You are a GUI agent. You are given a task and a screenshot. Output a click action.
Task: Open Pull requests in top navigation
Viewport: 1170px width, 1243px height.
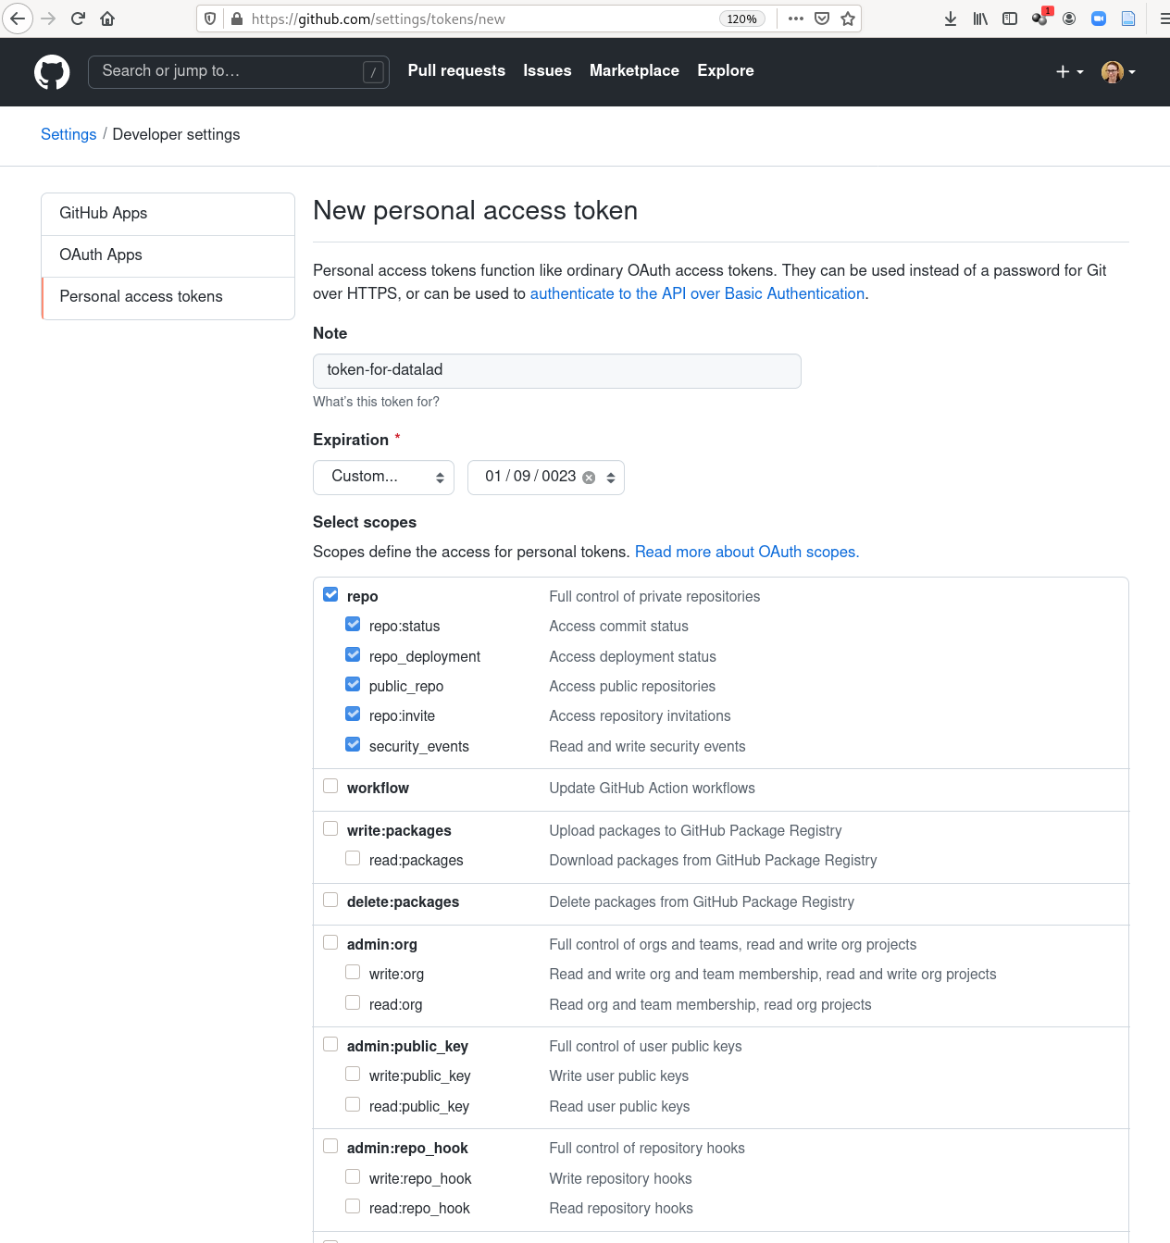456,71
